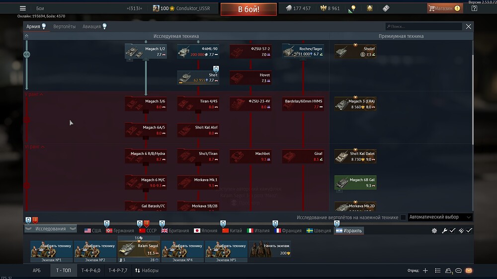The image size is (497, 279).
Task: Open the Магазин shop button
Action: (444, 8)
